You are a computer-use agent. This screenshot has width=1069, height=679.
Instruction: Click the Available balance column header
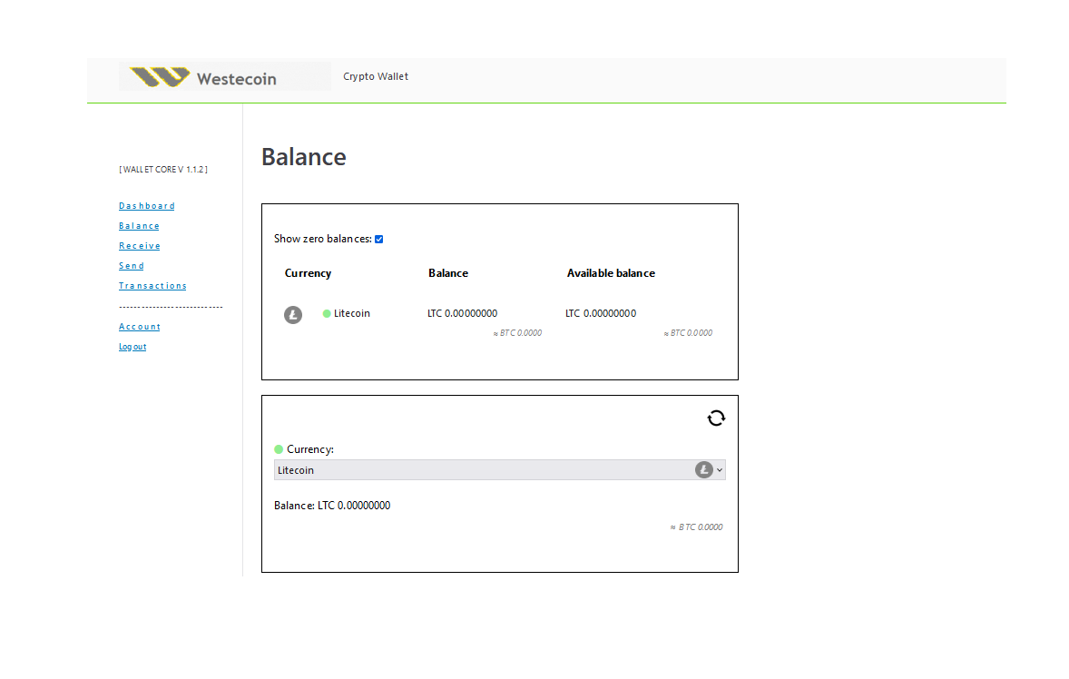pyautogui.click(x=611, y=272)
